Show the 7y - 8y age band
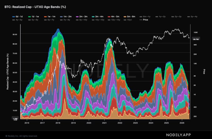Screen dimensions: 212x139 pyautogui.click(x=65, y=20)
